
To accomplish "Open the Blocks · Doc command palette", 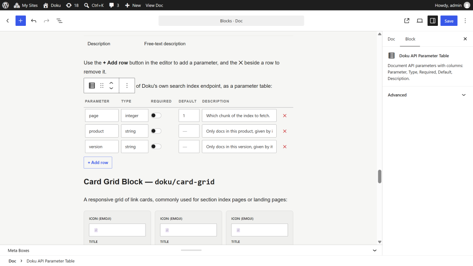I will coord(231,20).
